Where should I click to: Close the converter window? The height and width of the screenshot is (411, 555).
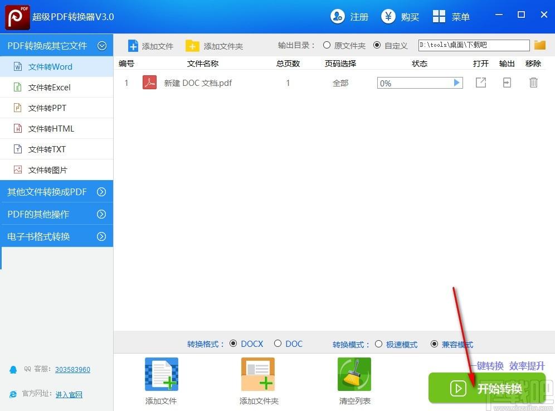(544, 14)
